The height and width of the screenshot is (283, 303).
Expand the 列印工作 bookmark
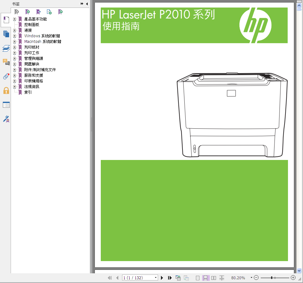coord(14,53)
